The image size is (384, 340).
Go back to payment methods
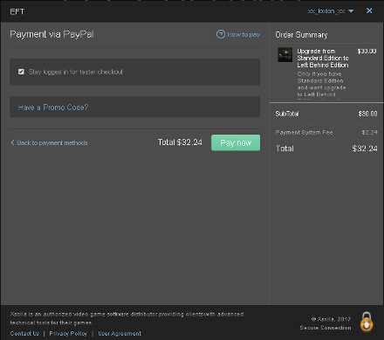click(x=52, y=142)
